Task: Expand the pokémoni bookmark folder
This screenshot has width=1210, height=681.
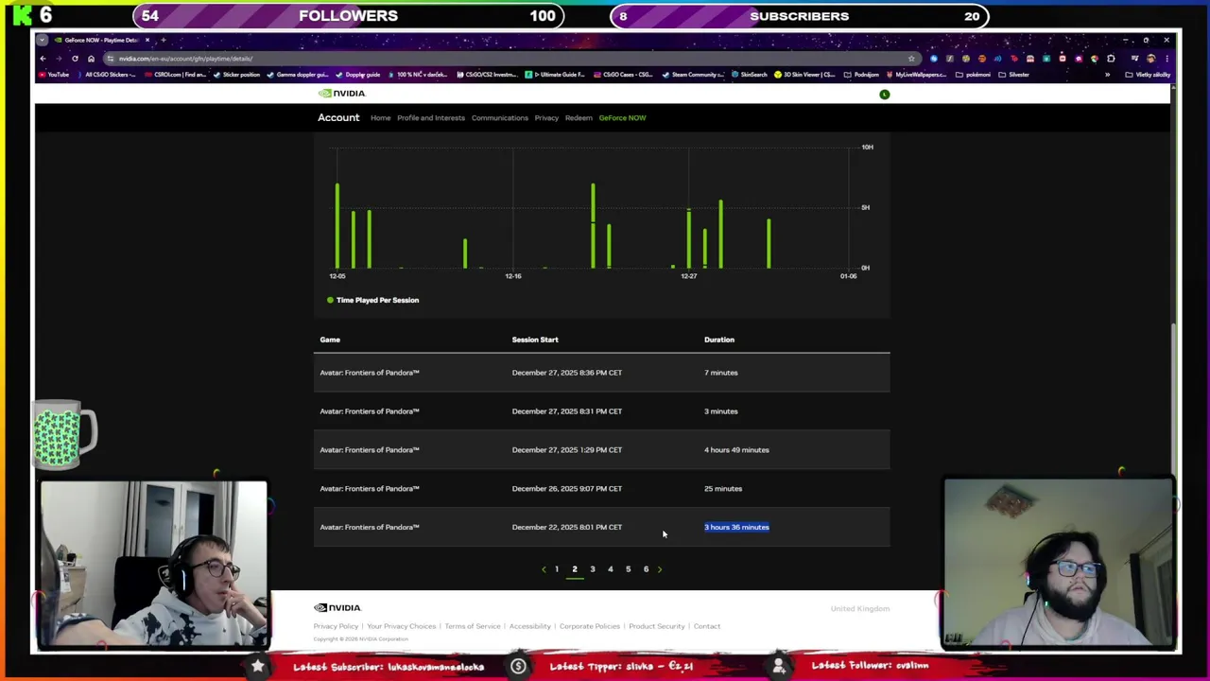Action: pos(974,75)
